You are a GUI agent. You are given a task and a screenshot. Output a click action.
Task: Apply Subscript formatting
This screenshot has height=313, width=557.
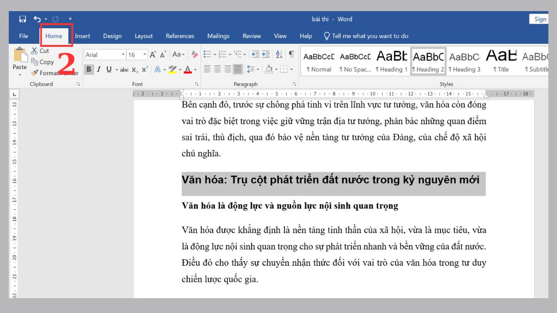[135, 70]
